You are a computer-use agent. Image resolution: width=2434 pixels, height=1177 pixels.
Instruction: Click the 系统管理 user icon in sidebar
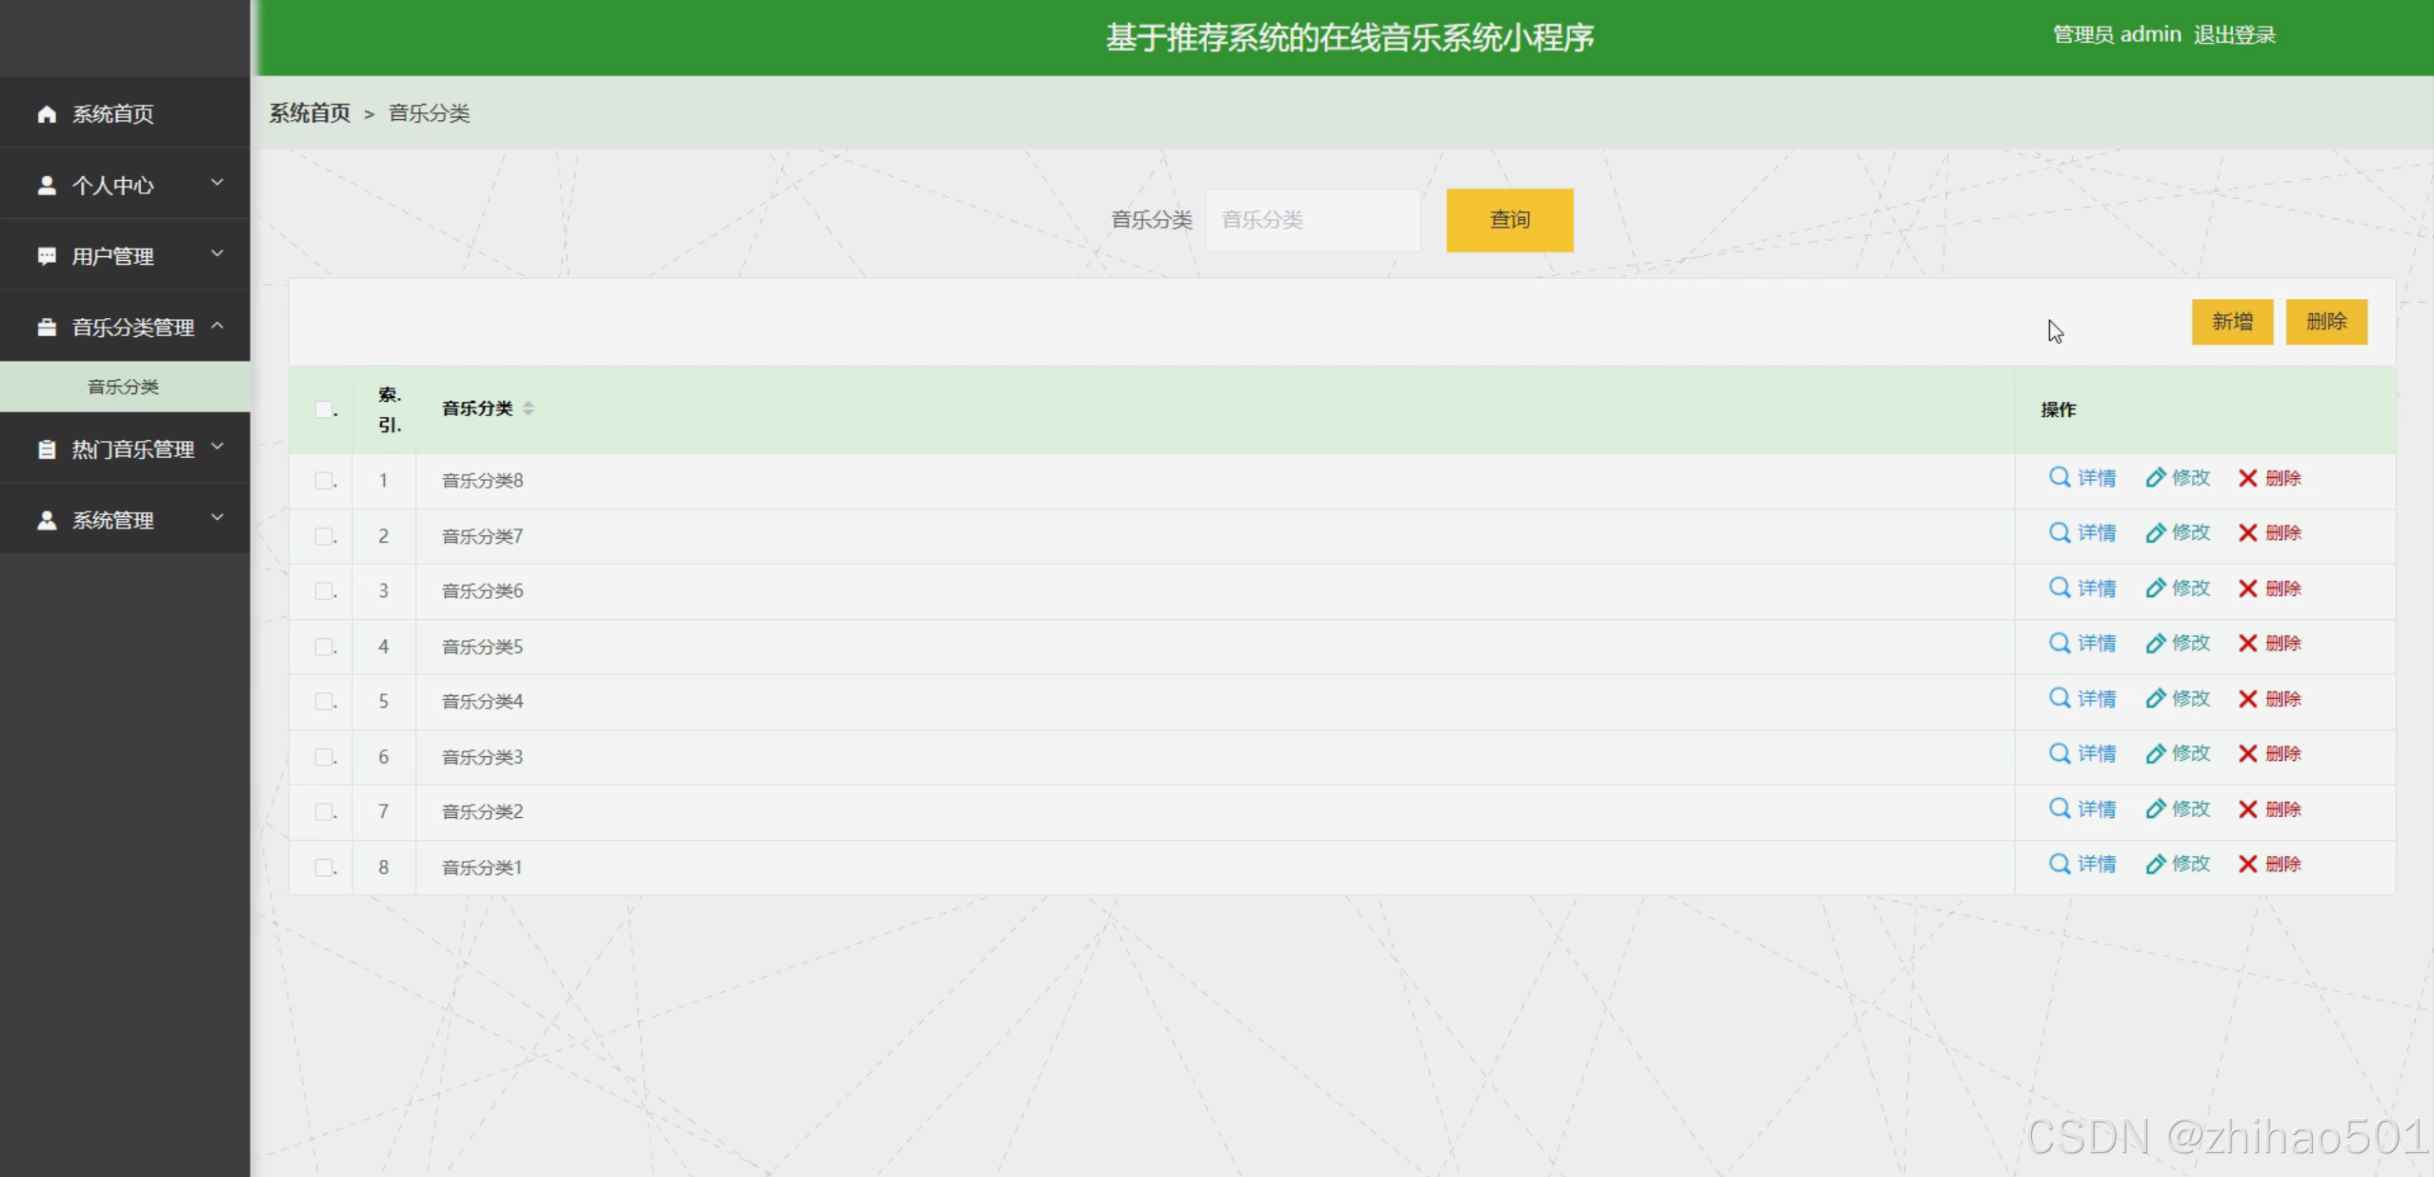tap(45, 520)
